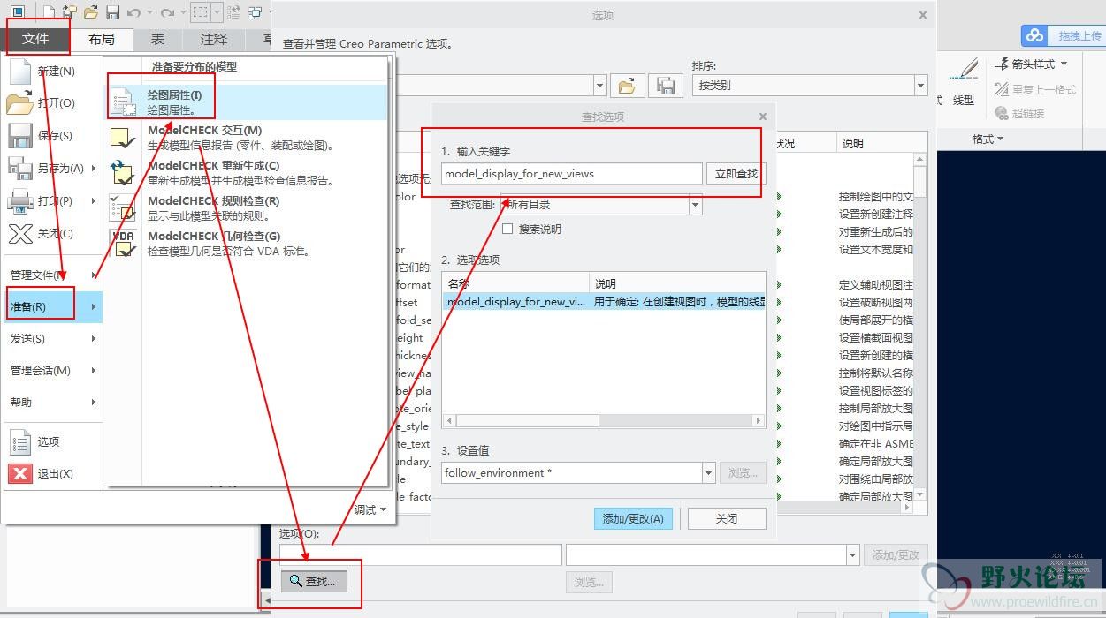Expand the 箭头样式 dropdown arrow
The image size is (1106, 618).
1064,64
